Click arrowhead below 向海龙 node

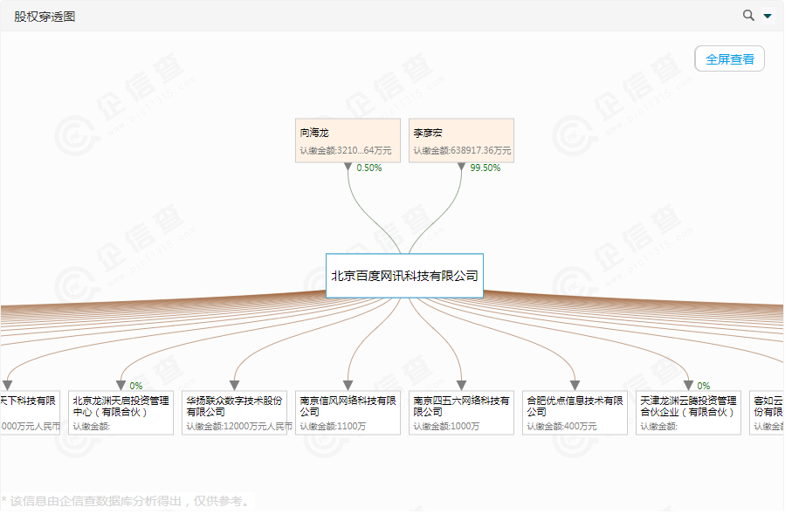point(348,168)
